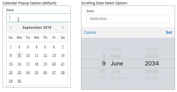Screen dimensions: 177x92
Task: Pick Saturday the 28th
Action: (x=63, y=72)
